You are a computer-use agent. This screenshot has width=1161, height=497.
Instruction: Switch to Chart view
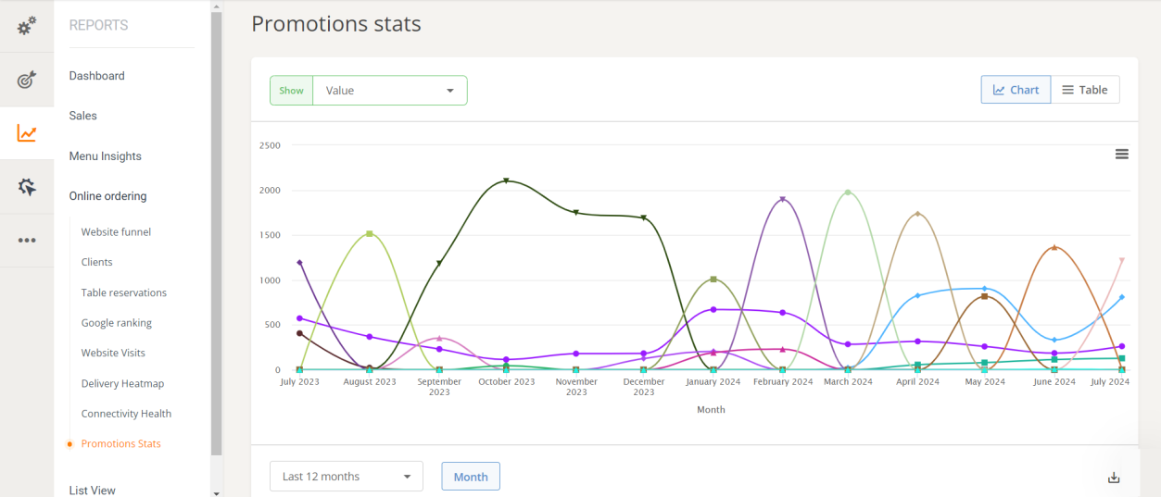click(x=1016, y=90)
